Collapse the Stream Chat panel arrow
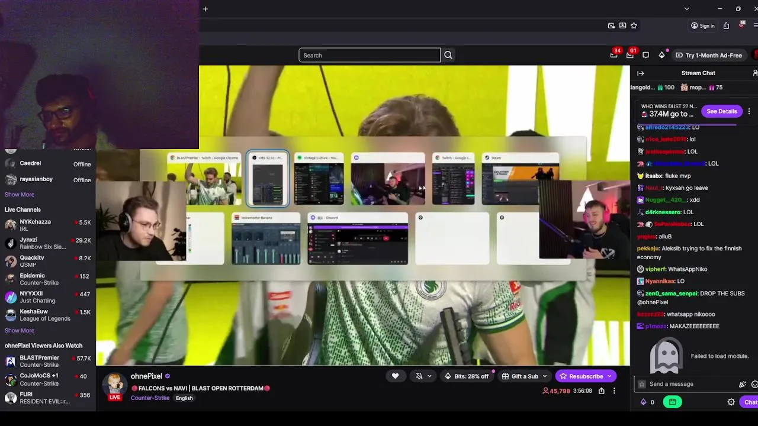The image size is (758, 426). click(640, 73)
